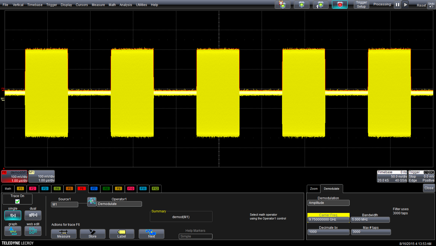436x246 pixels.
Task: Switch to the F11 tab
Action: (x=143, y=189)
